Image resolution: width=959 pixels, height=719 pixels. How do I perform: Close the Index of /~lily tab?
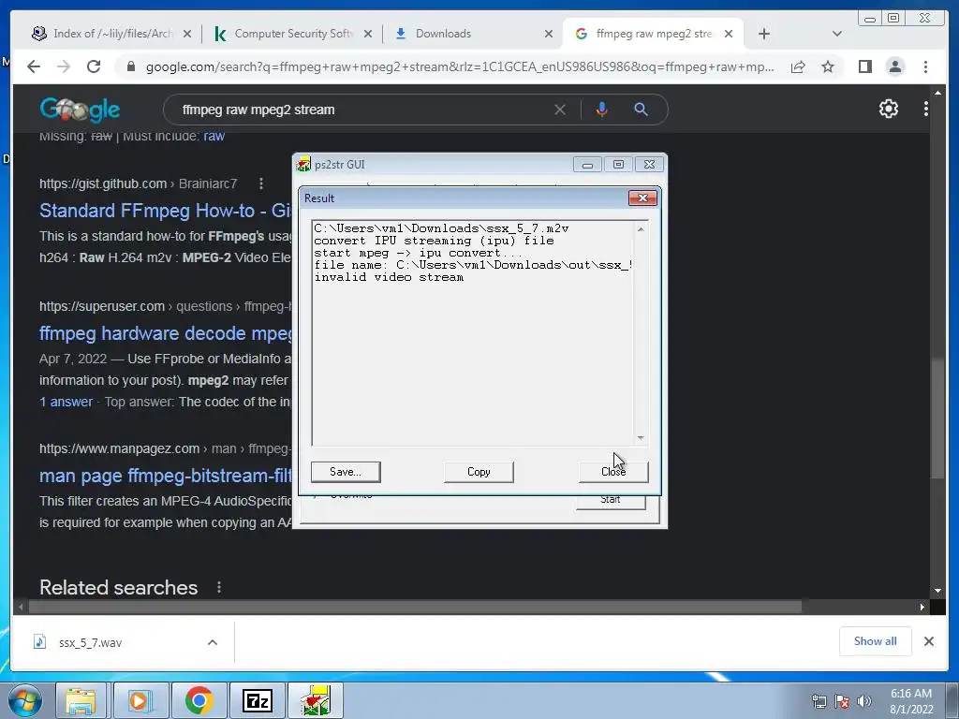(187, 34)
